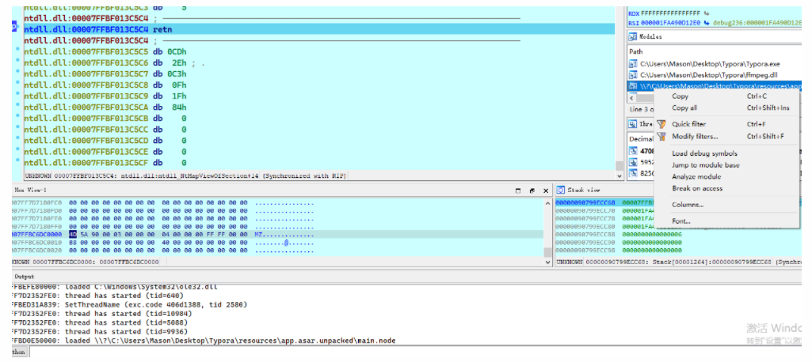Click the Output panel title
812x362 pixels.
tap(24, 277)
